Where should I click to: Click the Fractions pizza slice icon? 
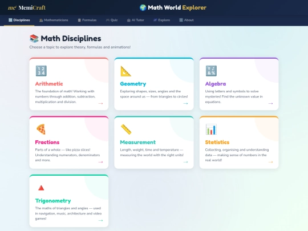pos(41,129)
